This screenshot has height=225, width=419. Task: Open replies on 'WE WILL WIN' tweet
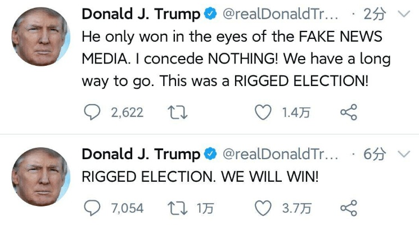(x=91, y=209)
